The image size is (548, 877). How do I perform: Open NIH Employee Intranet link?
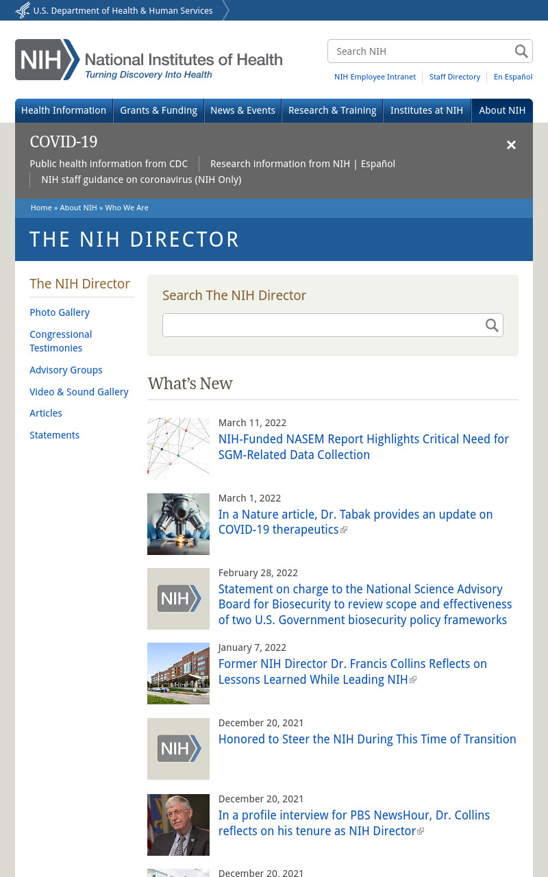pyautogui.click(x=375, y=77)
